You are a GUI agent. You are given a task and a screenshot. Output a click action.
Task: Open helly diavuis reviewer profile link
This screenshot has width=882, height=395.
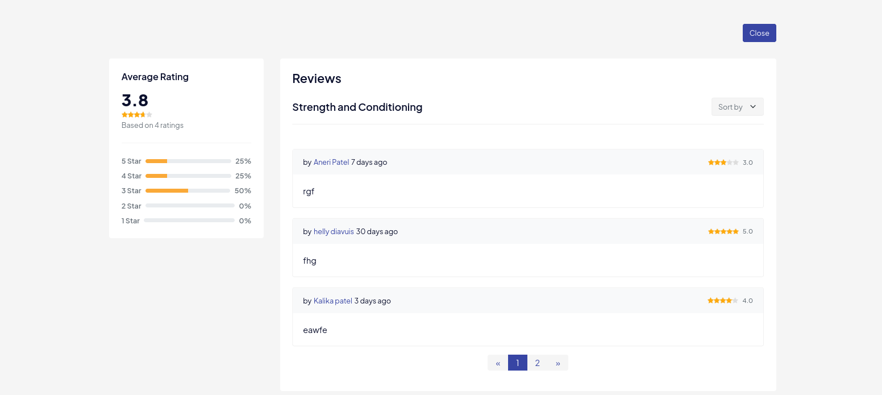334,231
